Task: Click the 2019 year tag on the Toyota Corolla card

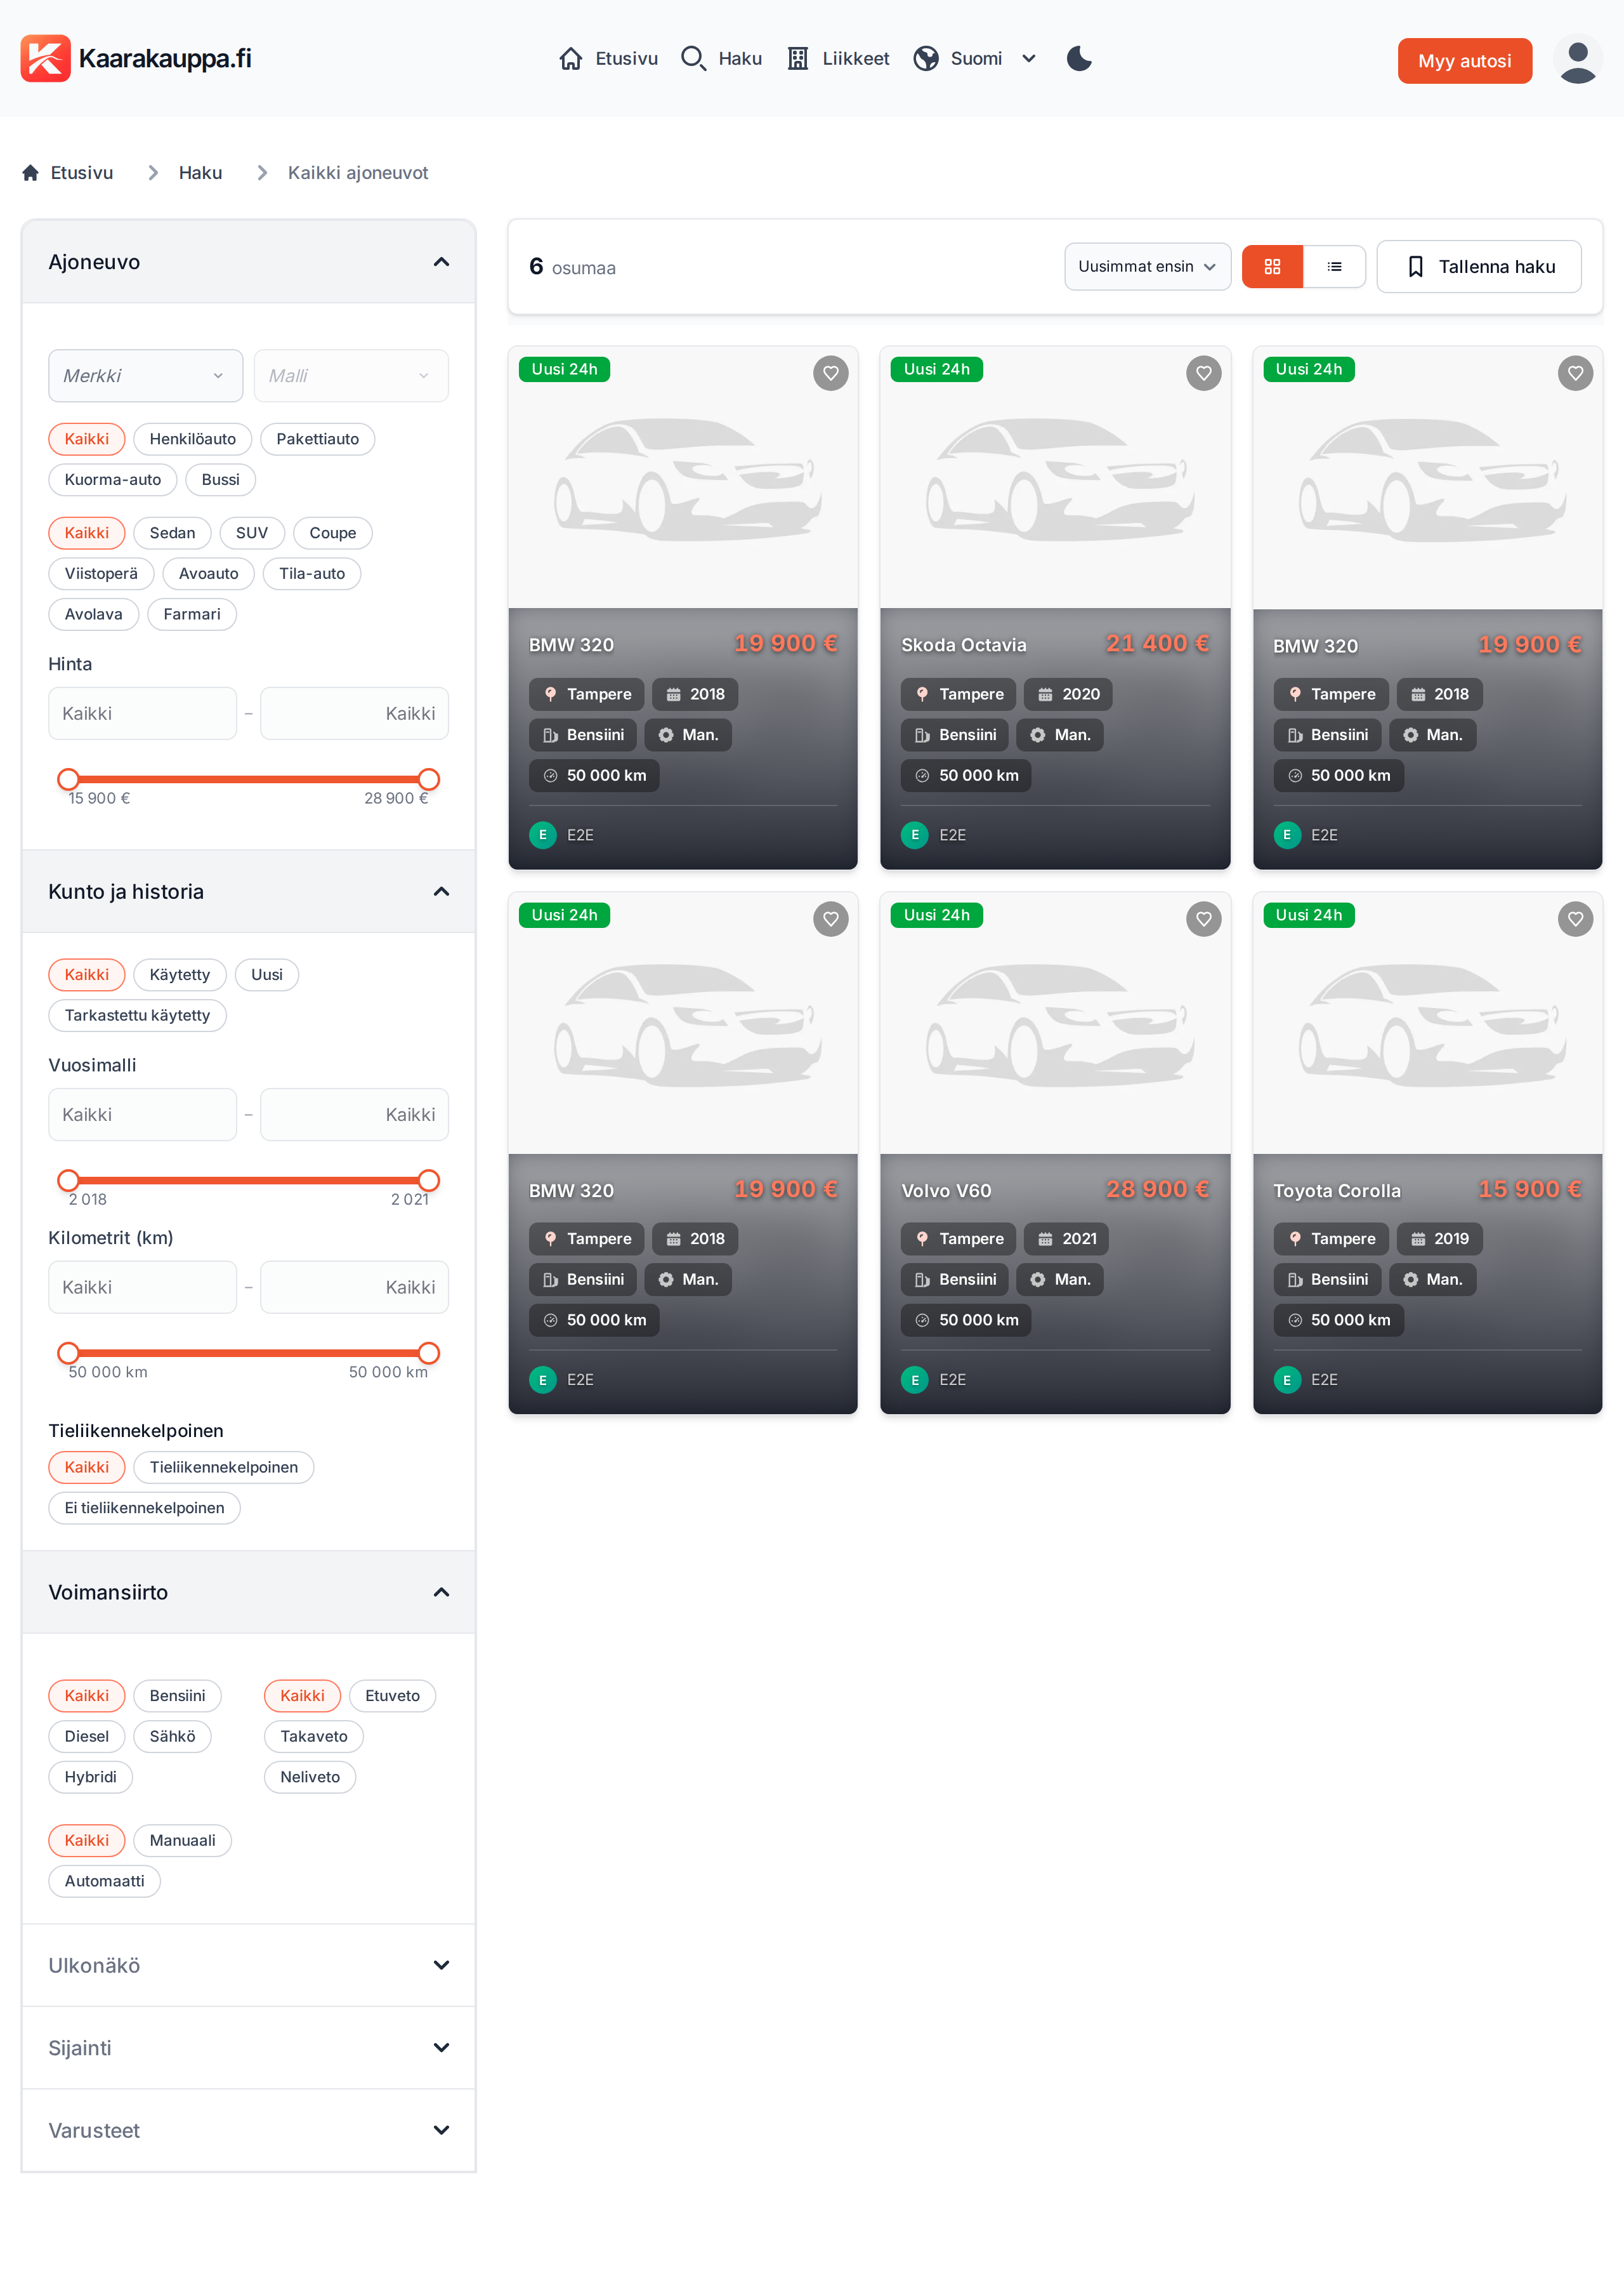Action: (1439, 1240)
